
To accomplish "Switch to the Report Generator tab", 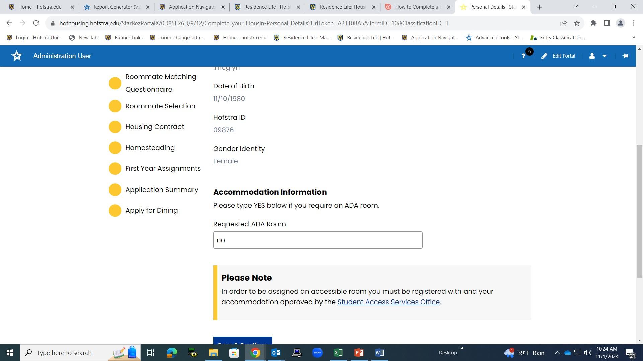I will (x=116, y=7).
